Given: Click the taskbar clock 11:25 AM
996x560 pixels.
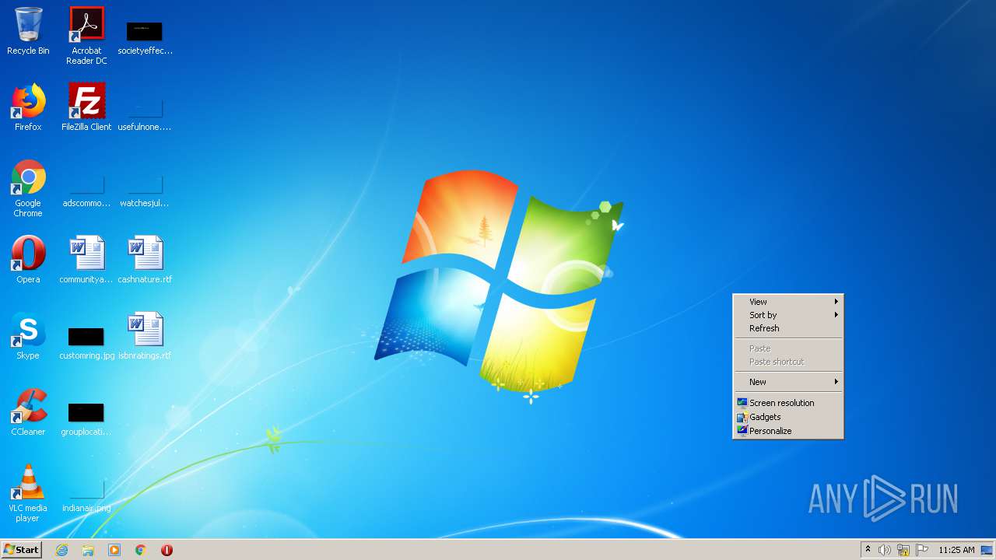Looking at the screenshot, I should coord(956,550).
